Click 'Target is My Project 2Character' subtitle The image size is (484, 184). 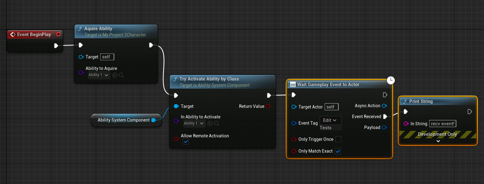pos(115,35)
